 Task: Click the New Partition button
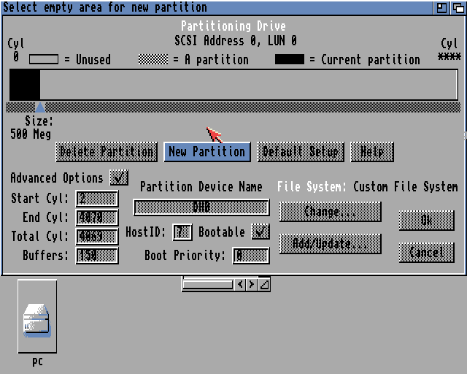(207, 152)
